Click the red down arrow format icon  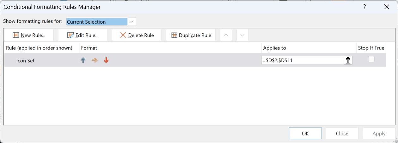[x=106, y=60]
